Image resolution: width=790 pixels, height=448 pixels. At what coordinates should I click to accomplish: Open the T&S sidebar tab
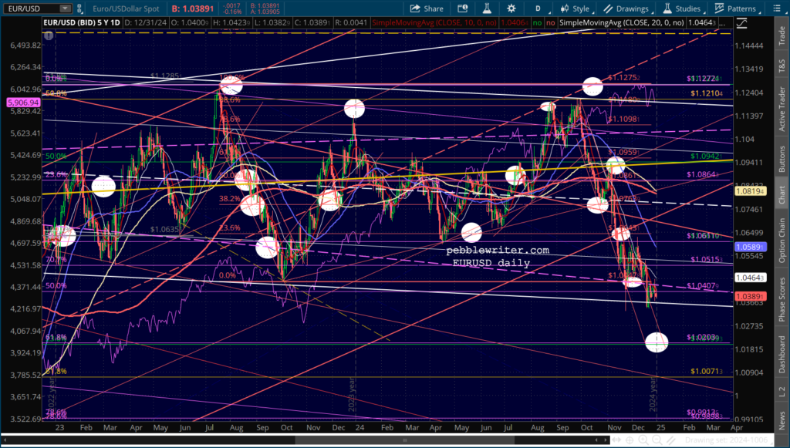[782, 65]
